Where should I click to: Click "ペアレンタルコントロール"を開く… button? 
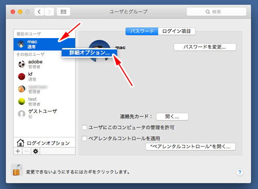click(x=190, y=147)
